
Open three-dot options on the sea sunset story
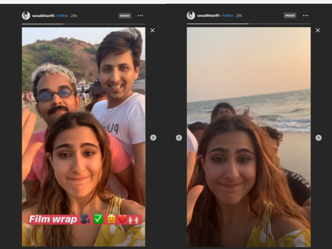[305, 16]
